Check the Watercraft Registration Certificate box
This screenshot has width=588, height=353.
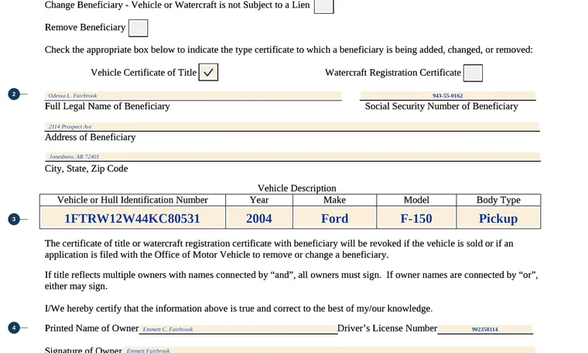473,73
